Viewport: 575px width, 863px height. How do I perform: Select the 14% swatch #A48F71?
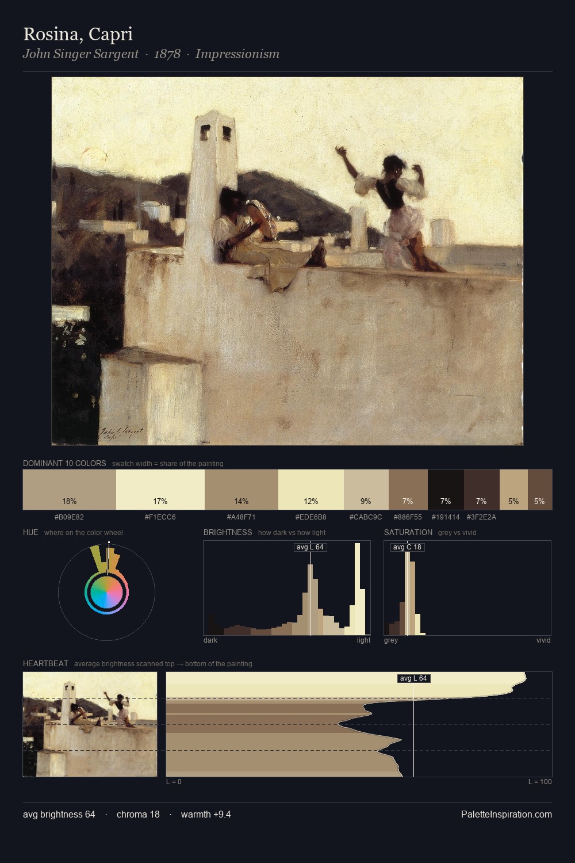[x=241, y=490]
